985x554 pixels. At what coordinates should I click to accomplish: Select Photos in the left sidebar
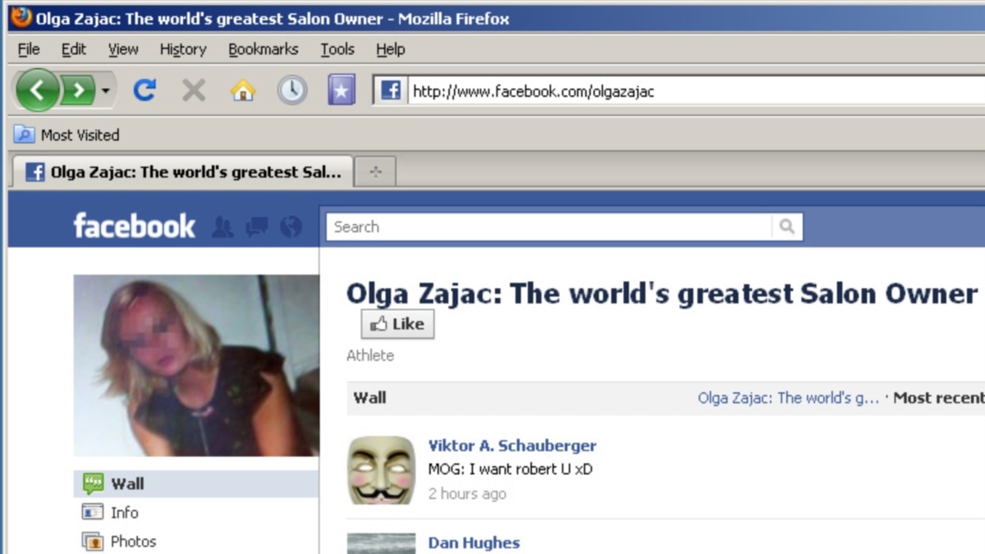(133, 541)
